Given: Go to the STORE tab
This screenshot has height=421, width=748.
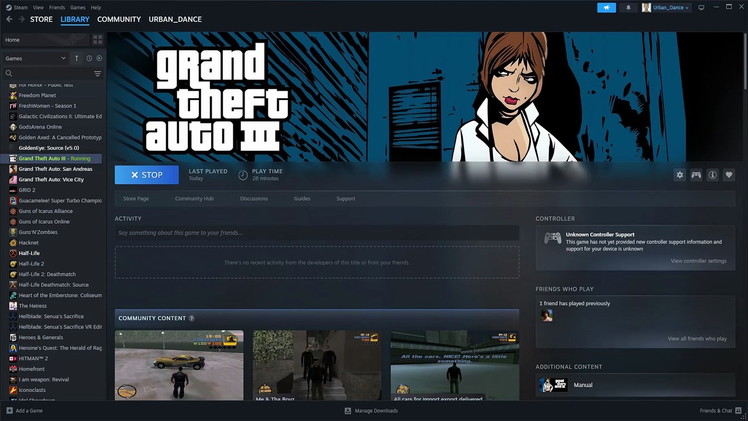Looking at the screenshot, I should click(42, 19).
